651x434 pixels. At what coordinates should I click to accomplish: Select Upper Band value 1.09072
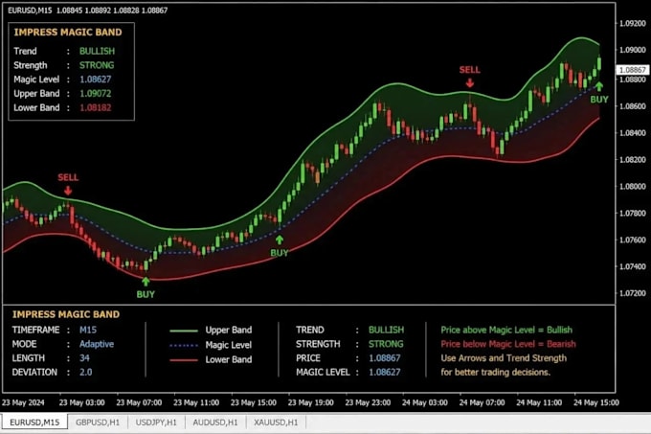click(x=96, y=94)
